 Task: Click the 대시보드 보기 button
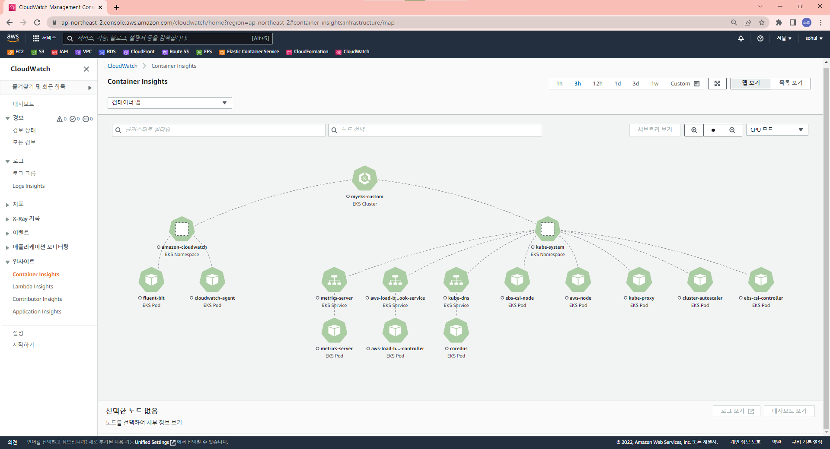(789, 411)
